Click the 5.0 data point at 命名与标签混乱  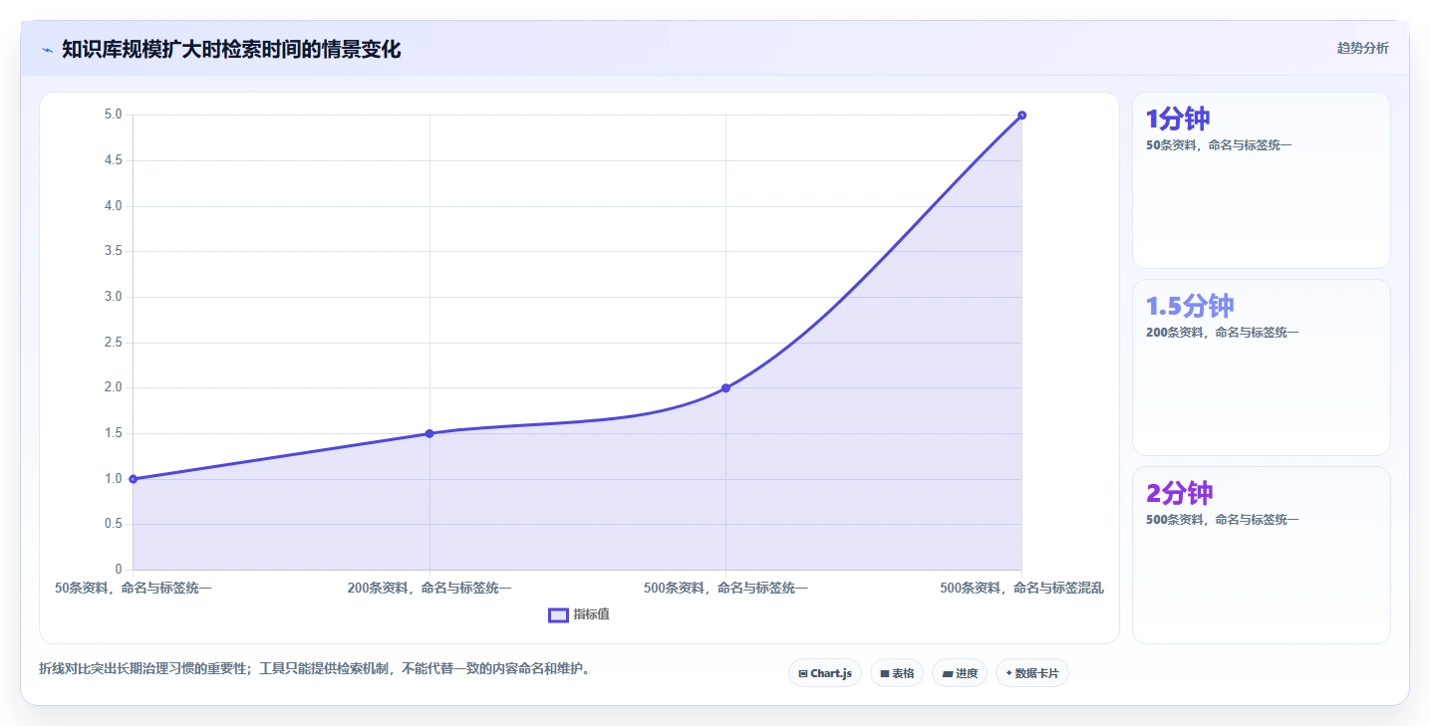pyautogui.click(x=1021, y=116)
